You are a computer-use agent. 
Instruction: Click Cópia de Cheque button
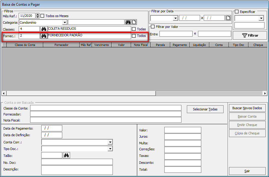[247, 133]
